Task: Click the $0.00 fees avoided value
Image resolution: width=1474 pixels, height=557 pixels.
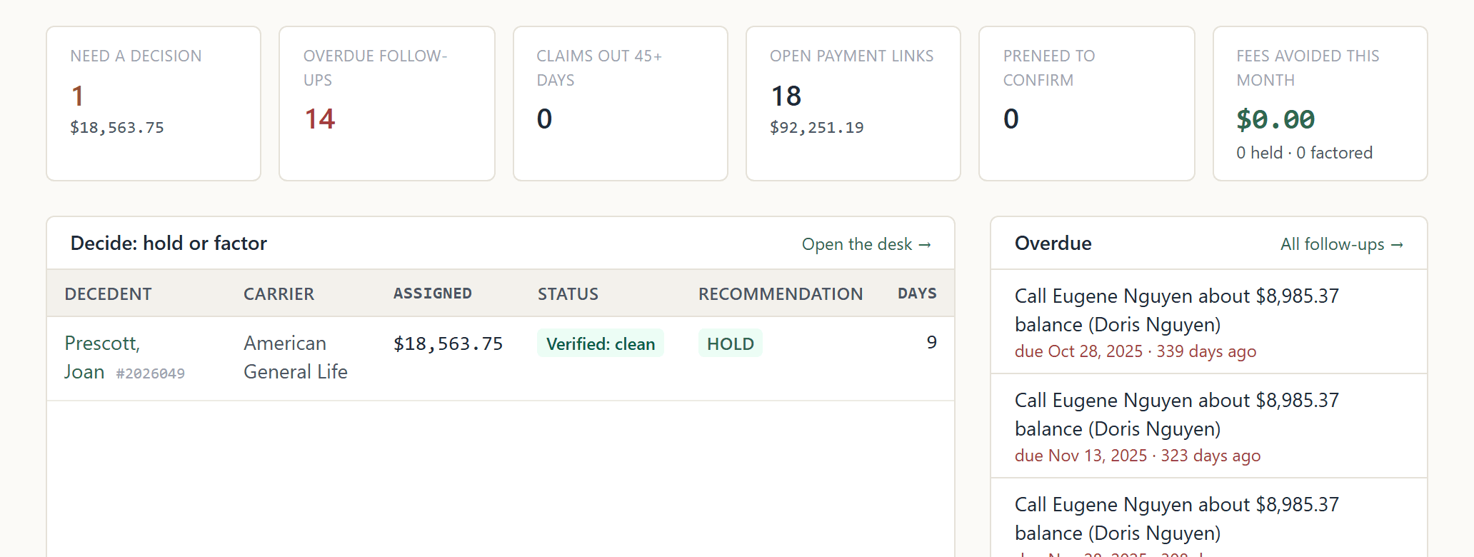Action: 1275,119
